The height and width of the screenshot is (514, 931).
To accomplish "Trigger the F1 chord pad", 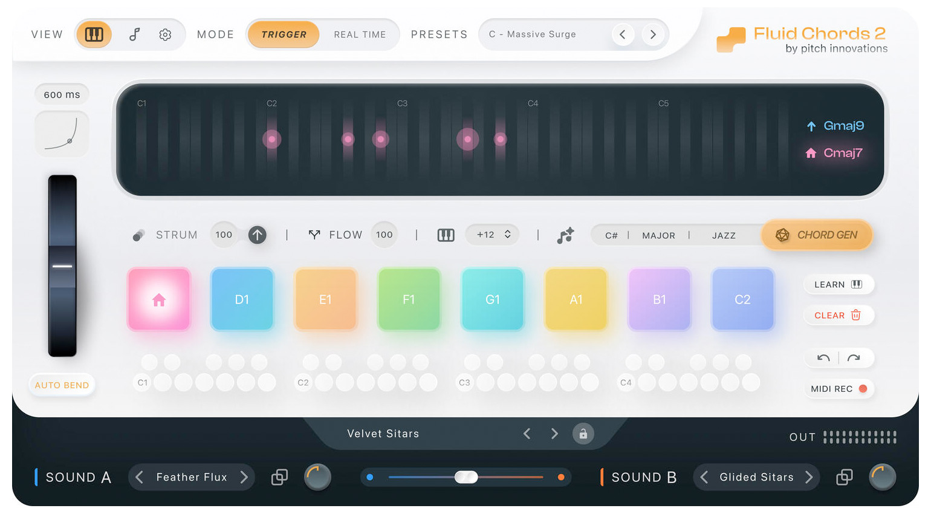I will 409,299.
